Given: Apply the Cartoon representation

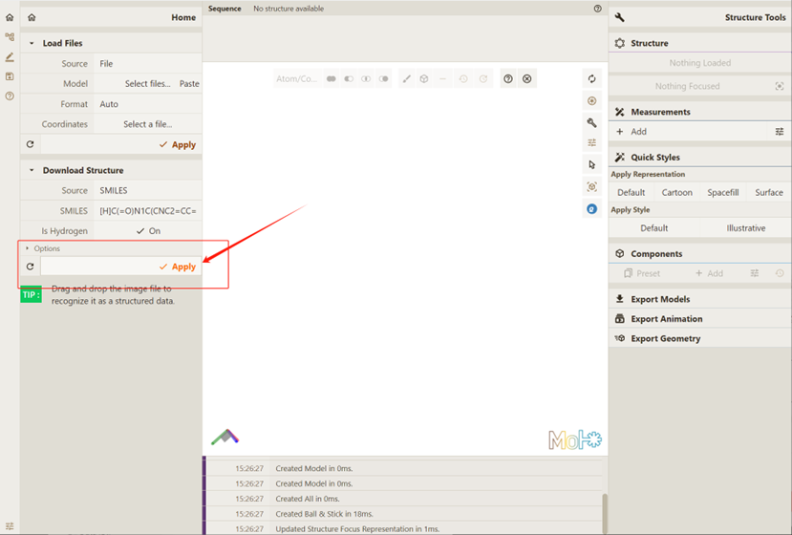Looking at the screenshot, I should click(x=677, y=192).
